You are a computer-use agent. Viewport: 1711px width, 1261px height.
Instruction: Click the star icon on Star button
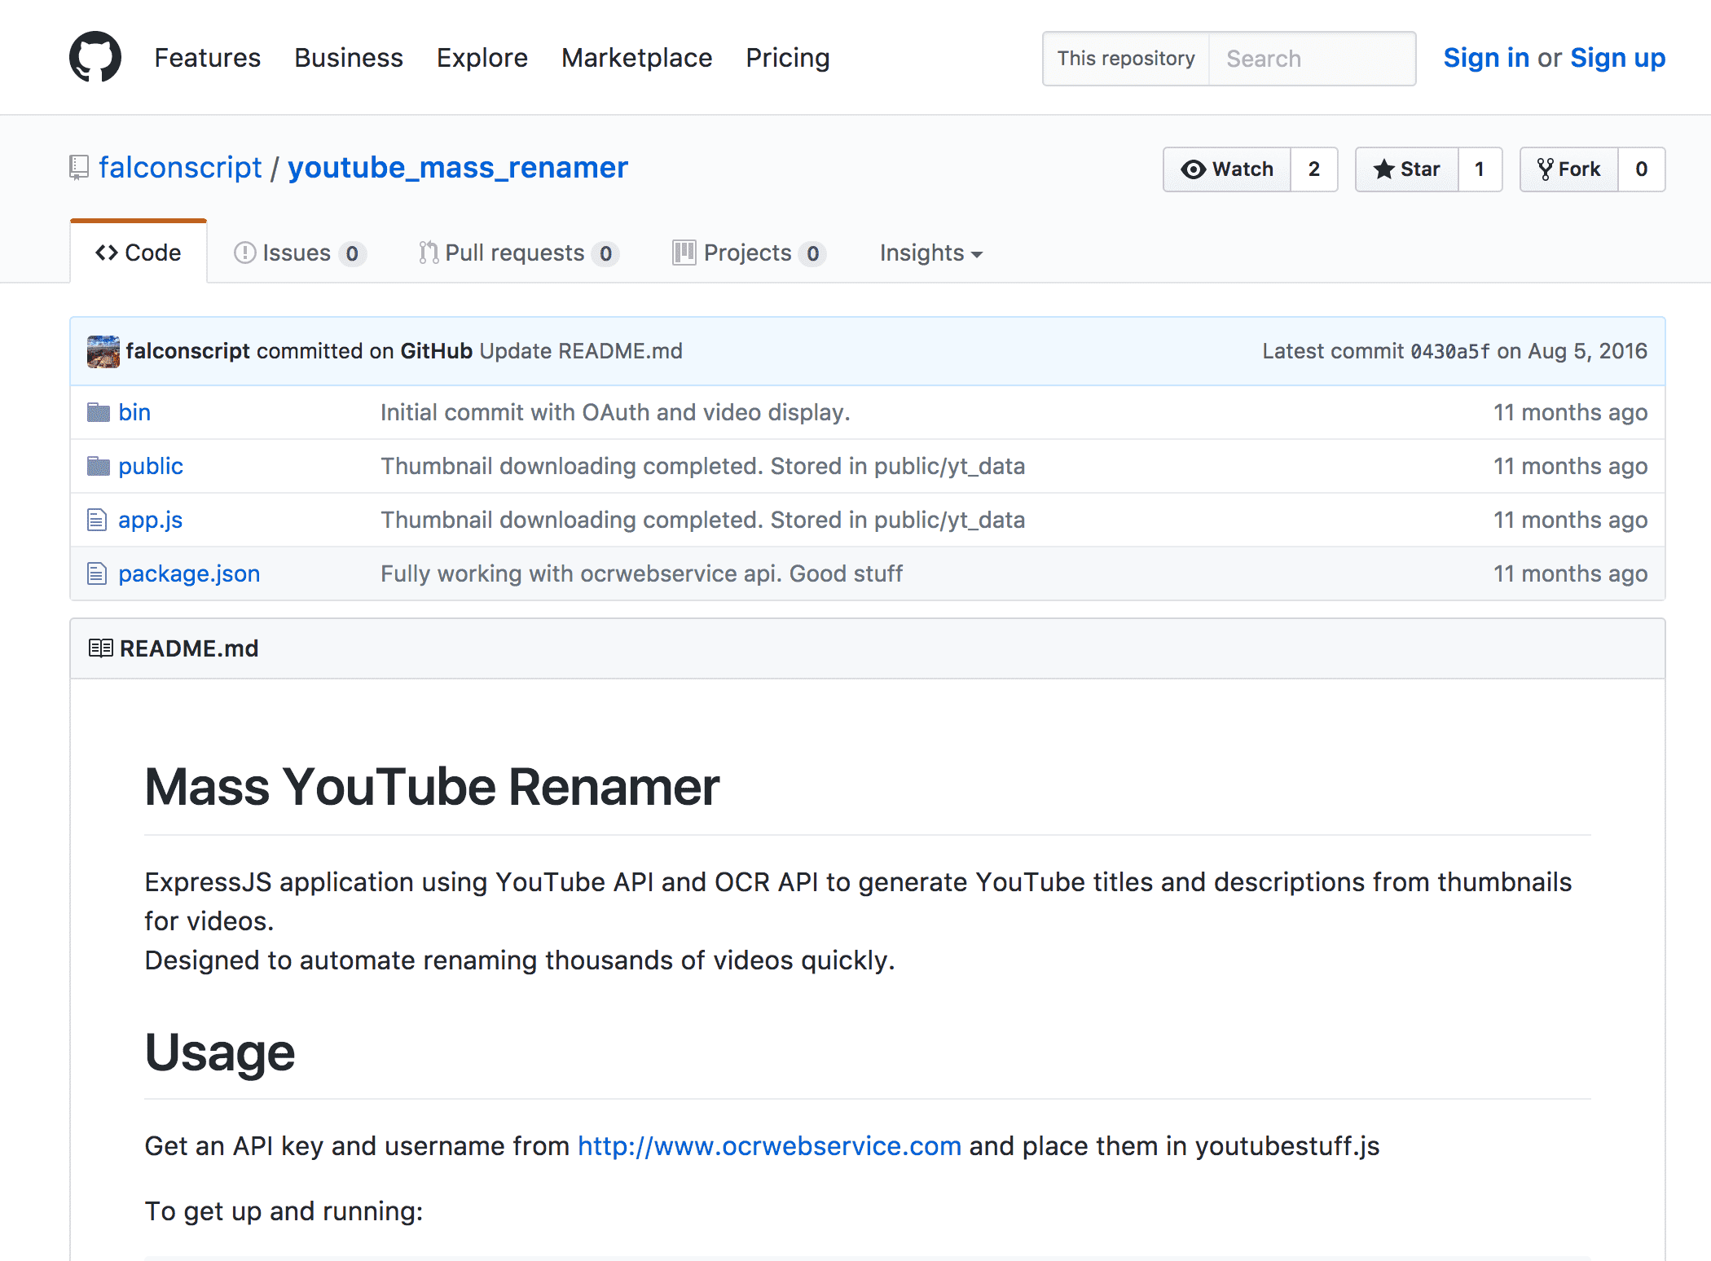tap(1383, 169)
